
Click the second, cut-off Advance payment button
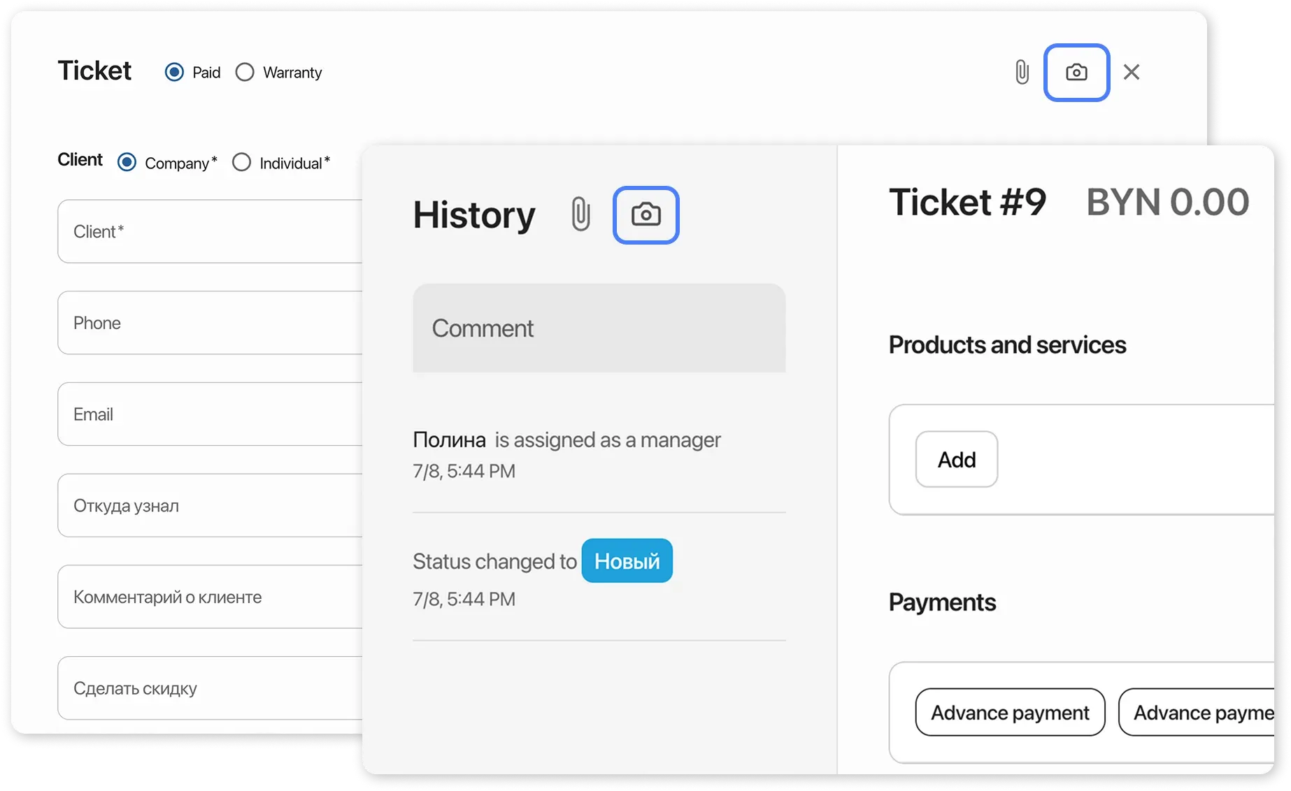tap(1197, 713)
